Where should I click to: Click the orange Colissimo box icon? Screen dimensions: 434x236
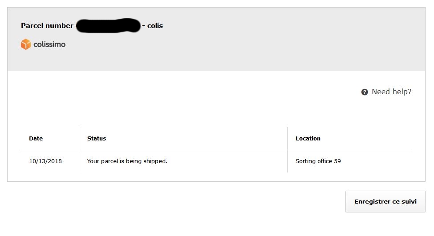pyautogui.click(x=26, y=44)
